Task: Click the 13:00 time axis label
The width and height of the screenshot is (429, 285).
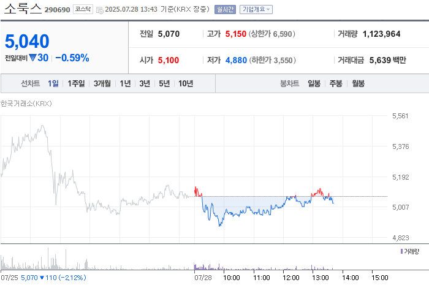Action: (321, 278)
